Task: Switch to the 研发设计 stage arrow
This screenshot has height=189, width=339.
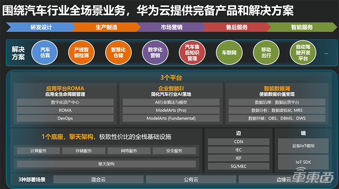Action: pos(41,27)
